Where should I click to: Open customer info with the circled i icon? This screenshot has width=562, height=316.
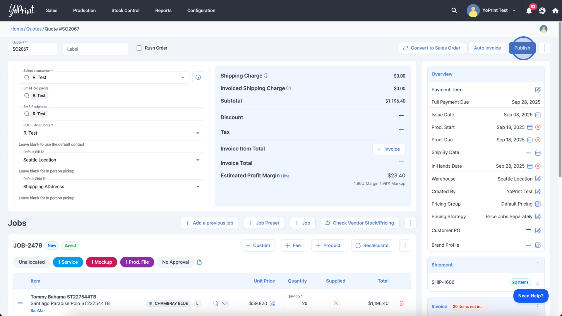click(x=198, y=77)
